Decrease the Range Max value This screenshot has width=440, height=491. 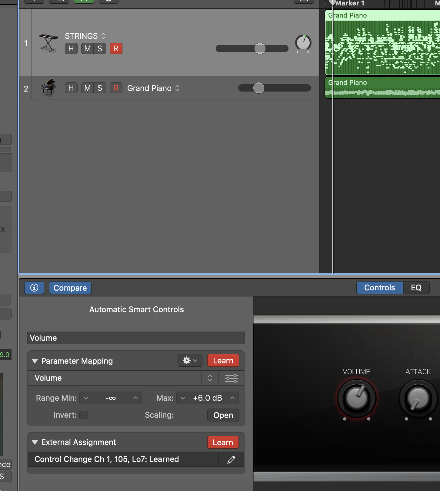pos(183,398)
